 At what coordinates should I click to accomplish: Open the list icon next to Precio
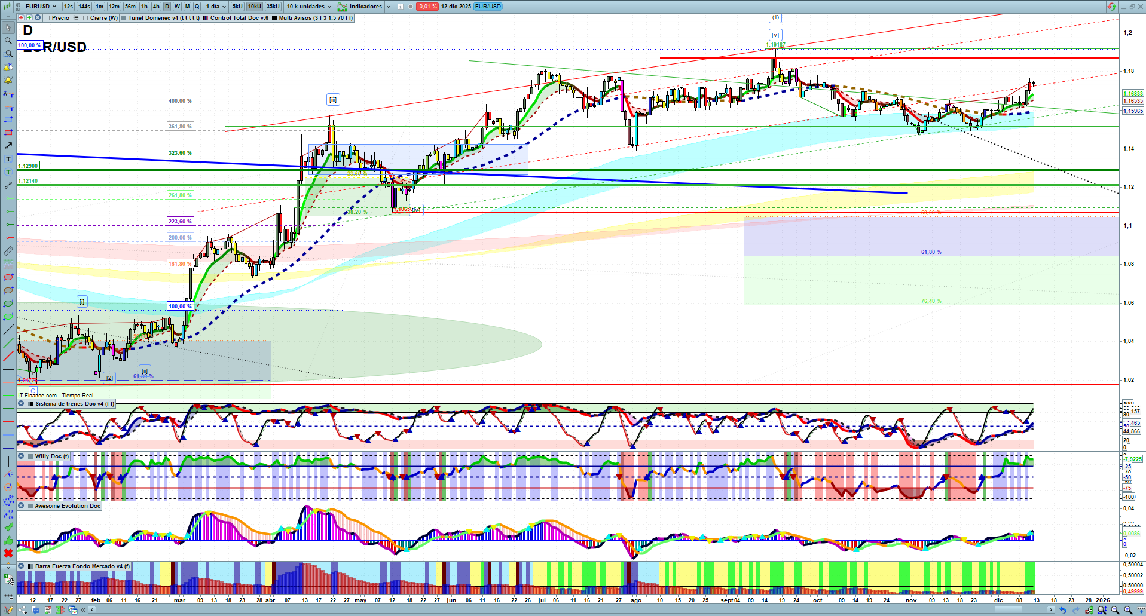pos(76,18)
